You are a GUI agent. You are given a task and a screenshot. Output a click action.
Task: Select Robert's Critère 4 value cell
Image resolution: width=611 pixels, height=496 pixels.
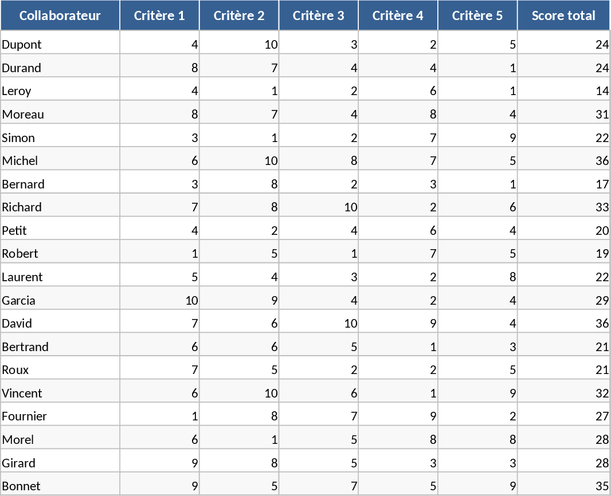tap(398, 253)
